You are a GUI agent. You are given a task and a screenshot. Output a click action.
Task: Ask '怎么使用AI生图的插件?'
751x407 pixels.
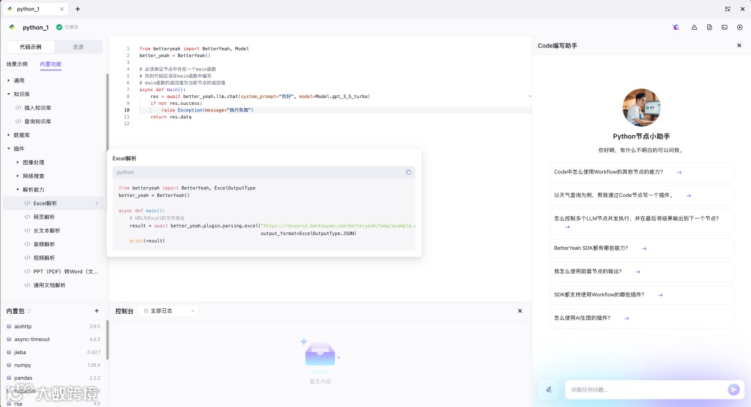click(x=641, y=319)
